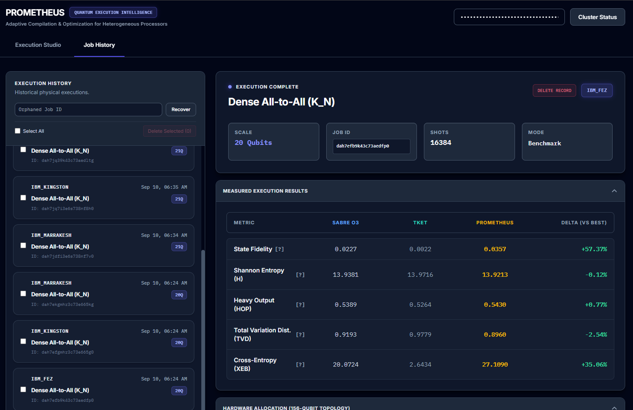The image size is (633, 410).
Task: Click the 20Q badge on IBM_KINGSTON 06:24 job
Action: 179,343
